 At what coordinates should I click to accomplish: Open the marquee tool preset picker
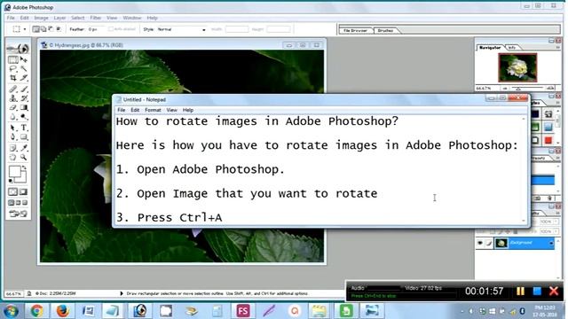click(x=25, y=29)
